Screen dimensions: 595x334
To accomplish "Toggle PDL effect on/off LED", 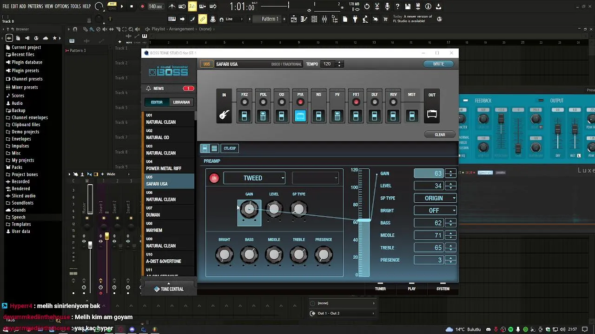I will [x=263, y=102].
